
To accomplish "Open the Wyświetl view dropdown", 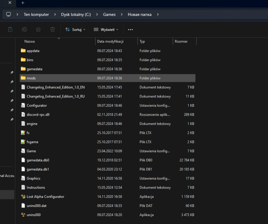I will point(106,29).
